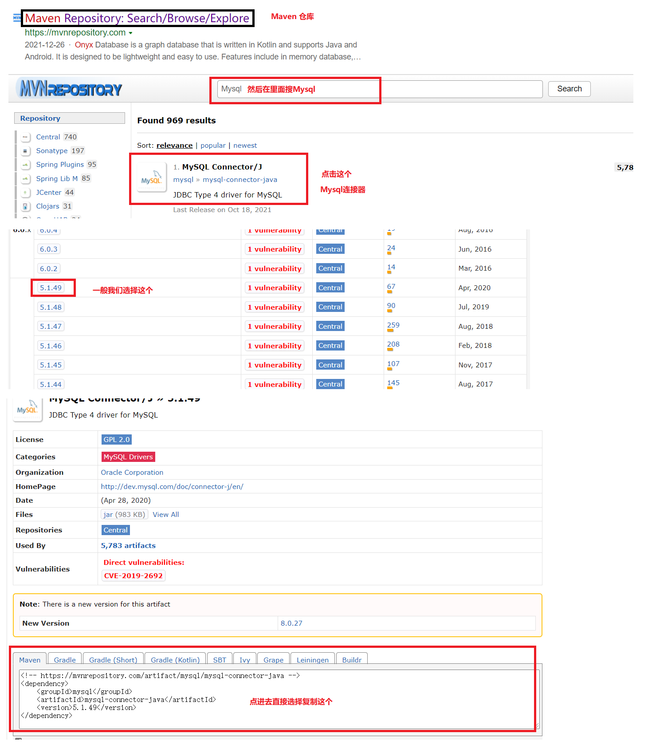The image size is (648, 745).
Task: Select version 5.1.48
Action: tap(51, 307)
